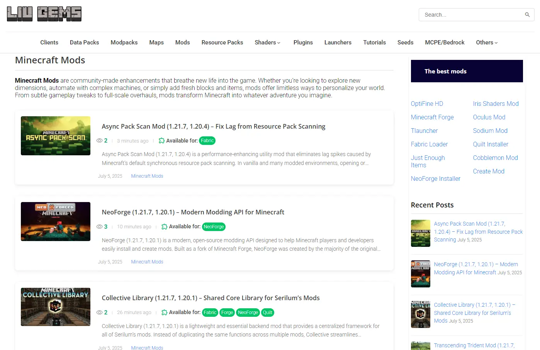Open Collective Library link in Recent Posts
The height and width of the screenshot is (350, 540).
point(474,313)
